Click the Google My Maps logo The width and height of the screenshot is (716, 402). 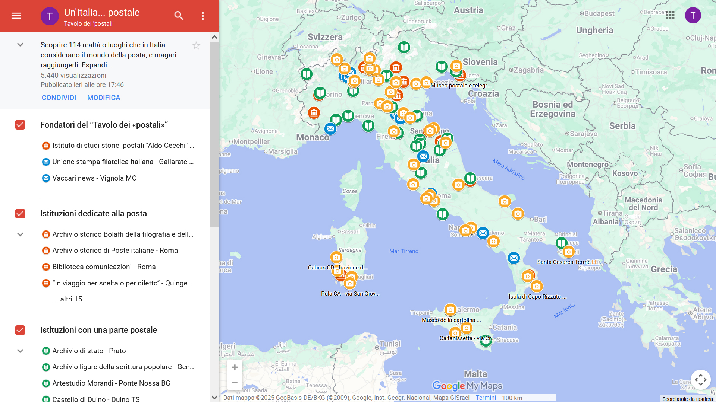[467, 386]
